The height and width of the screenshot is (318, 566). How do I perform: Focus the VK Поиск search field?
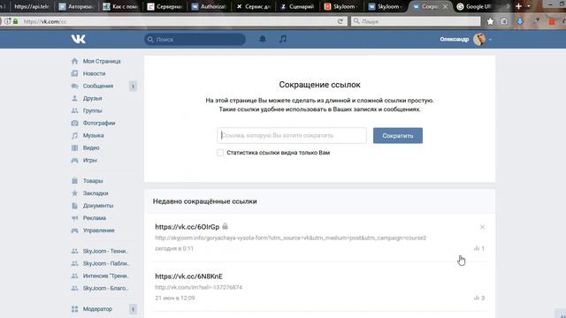(195, 39)
